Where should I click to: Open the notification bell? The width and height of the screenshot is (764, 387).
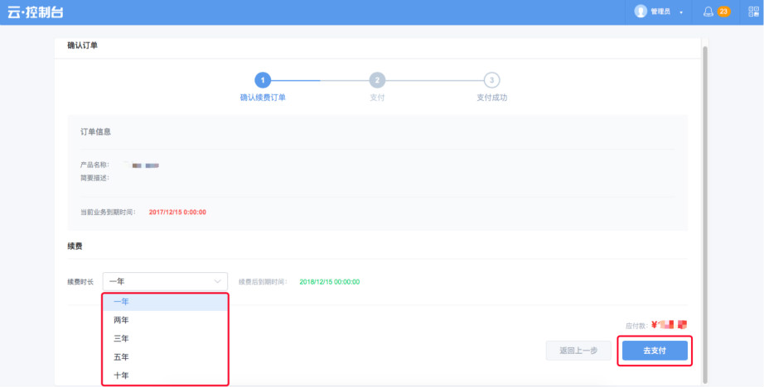click(x=708, y=12)
